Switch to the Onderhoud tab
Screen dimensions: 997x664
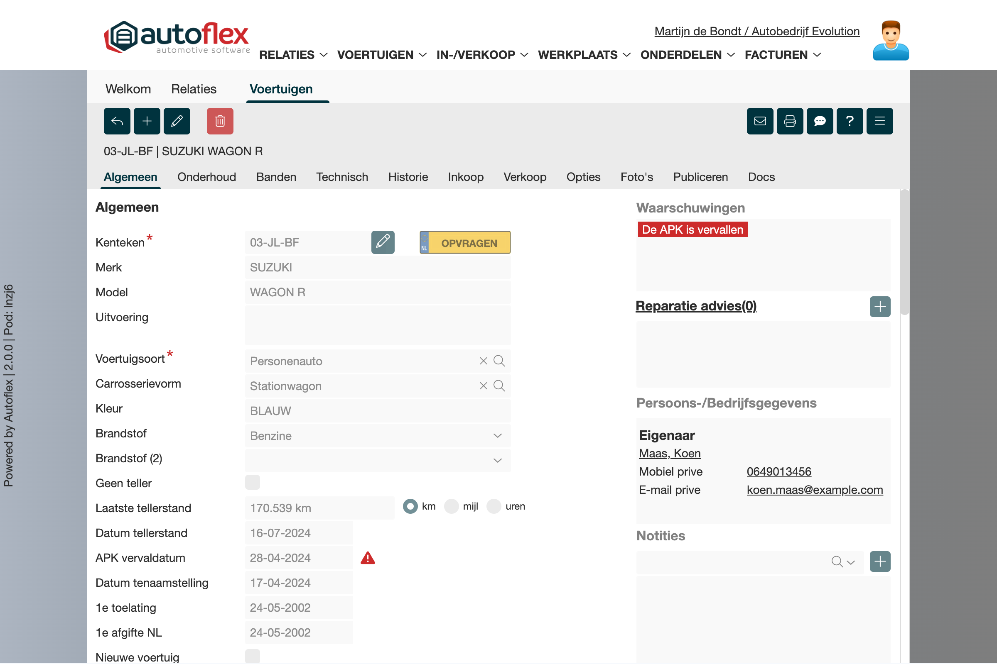[206, 177]
